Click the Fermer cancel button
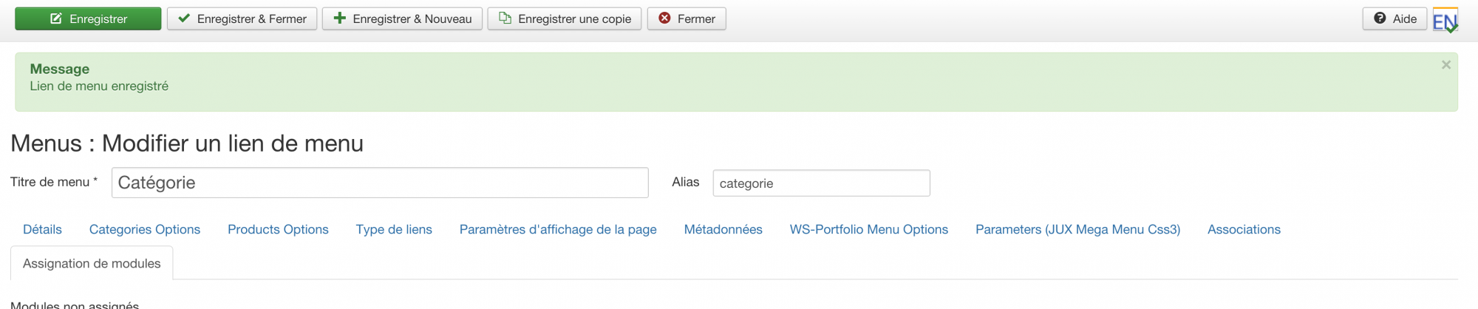This screenshot has height=309, width=1478. coord(687,18)
